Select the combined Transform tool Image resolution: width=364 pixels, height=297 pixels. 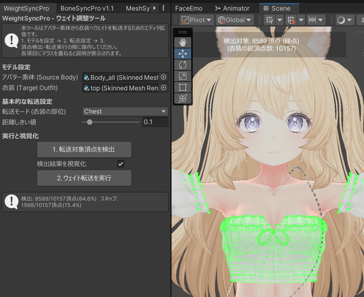click(183, 98)
